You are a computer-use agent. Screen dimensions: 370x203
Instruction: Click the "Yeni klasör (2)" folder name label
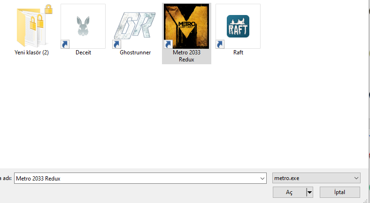(31, 53)
